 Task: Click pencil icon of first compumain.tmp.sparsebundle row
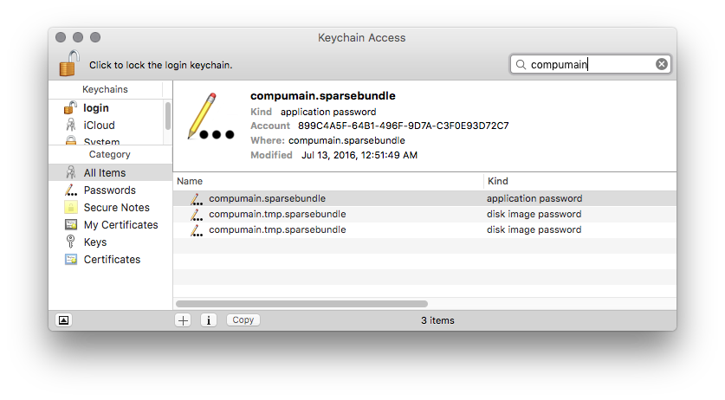197,215
